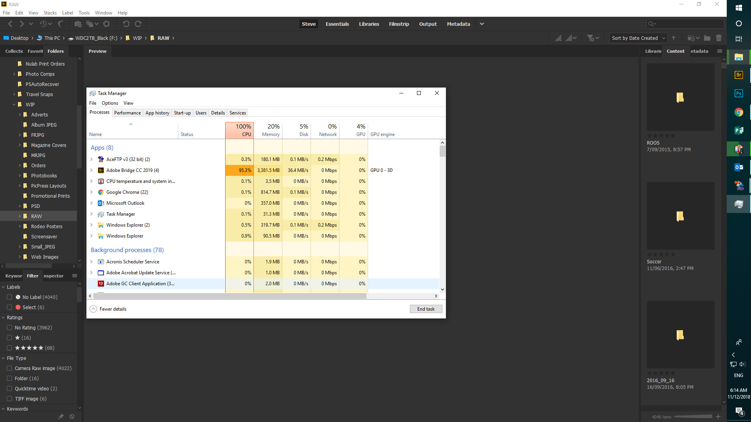Click the Get Photos from Camera icon
This screenshot has width=751, height=422.
click(x=78, y=24)
